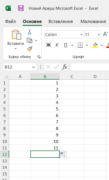Select cell B10 containing 10
Viewport: 109px width, 180px height.
point(45,141)
